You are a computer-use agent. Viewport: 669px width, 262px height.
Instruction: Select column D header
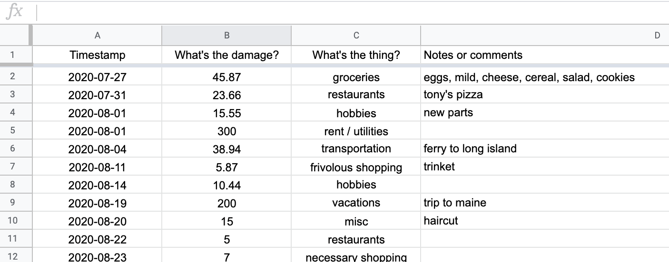pos(545,35)
